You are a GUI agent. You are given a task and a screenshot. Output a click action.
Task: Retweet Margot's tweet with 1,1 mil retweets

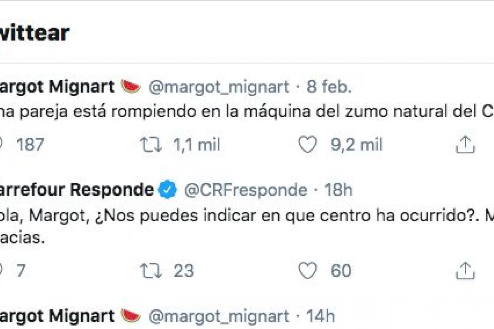(x=151, y=145)
